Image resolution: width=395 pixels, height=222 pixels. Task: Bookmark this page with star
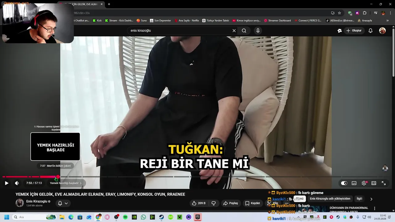pyautogui.click(x=339, y=13)
